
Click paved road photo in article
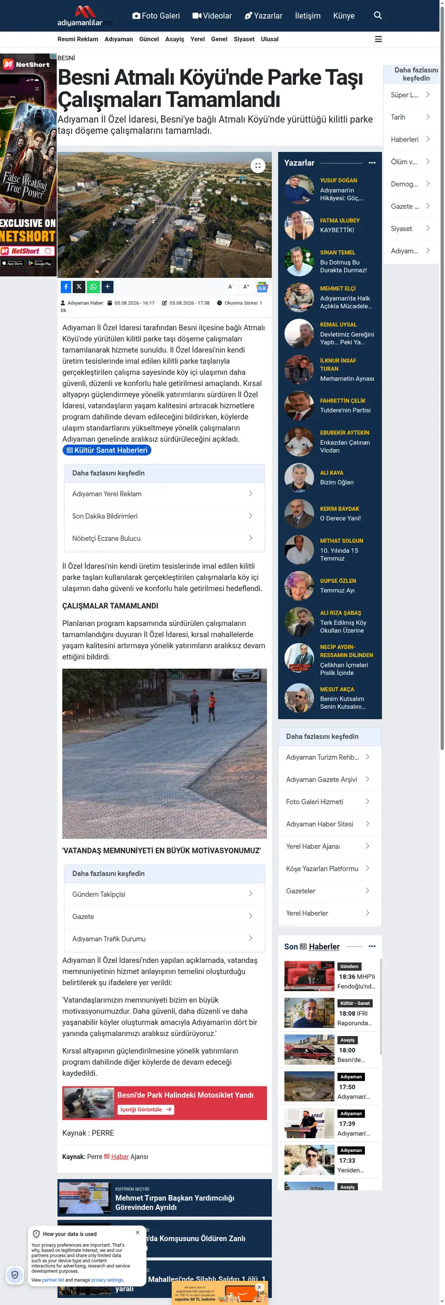point(164,753)
